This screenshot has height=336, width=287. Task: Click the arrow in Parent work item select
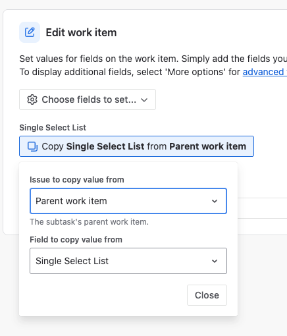[x=215, y=201]
